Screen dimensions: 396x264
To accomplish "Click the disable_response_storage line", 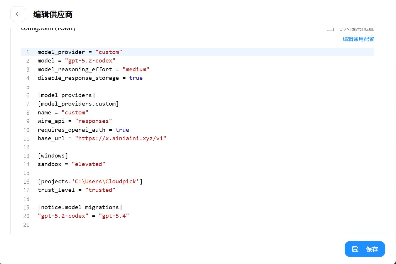I will 90,78.
